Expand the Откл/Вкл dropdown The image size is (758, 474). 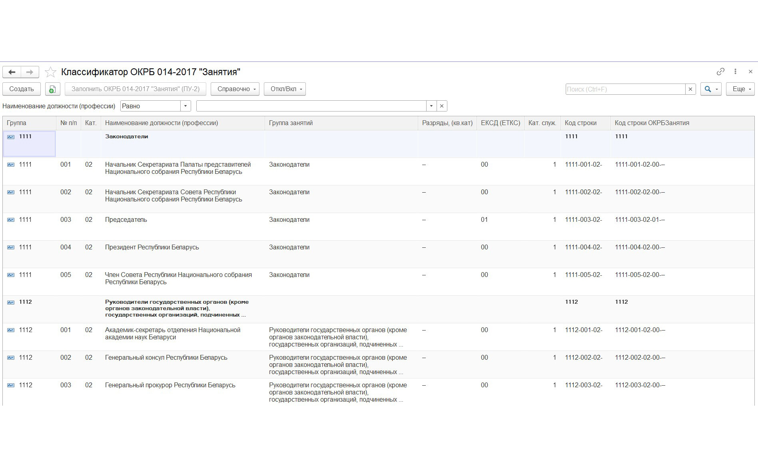click(x=285, y=89)
